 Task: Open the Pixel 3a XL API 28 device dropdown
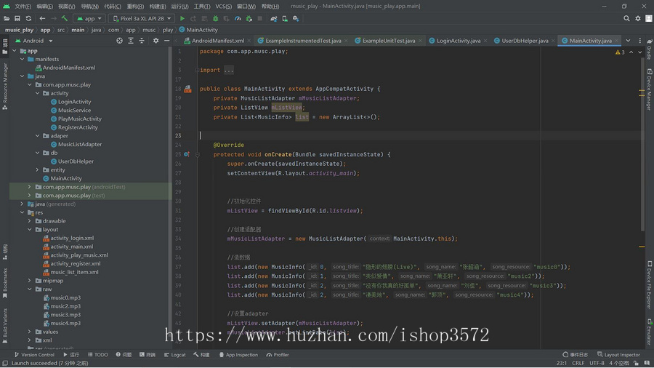pyautogui.click(x=142, y=18)
